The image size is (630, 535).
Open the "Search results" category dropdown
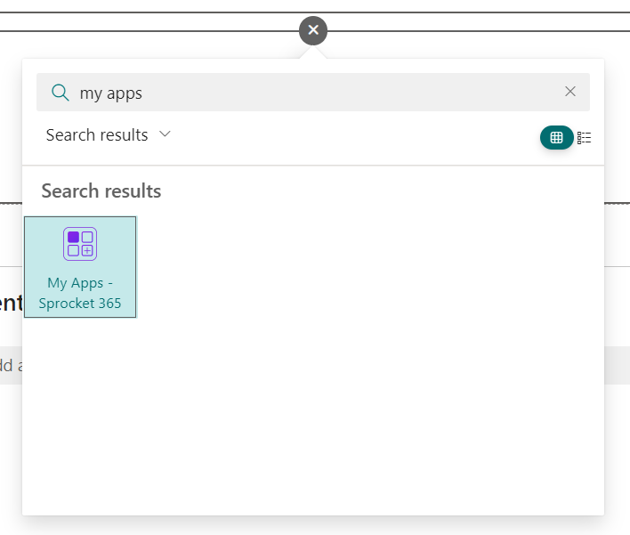[97, 135]
